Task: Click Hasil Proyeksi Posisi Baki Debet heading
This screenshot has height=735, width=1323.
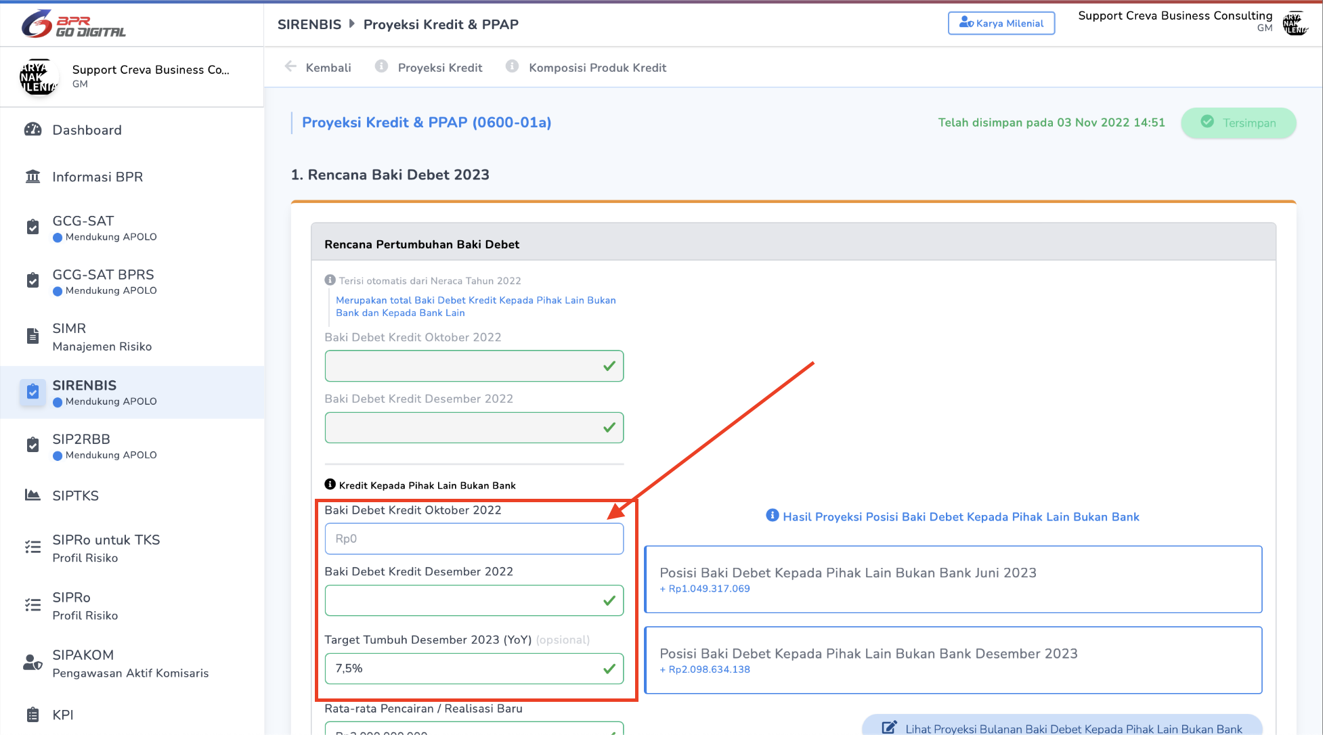Action: click(x=961, y=517)
